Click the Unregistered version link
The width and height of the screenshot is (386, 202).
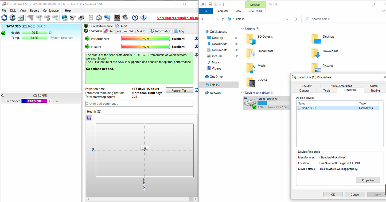[178, 18]
